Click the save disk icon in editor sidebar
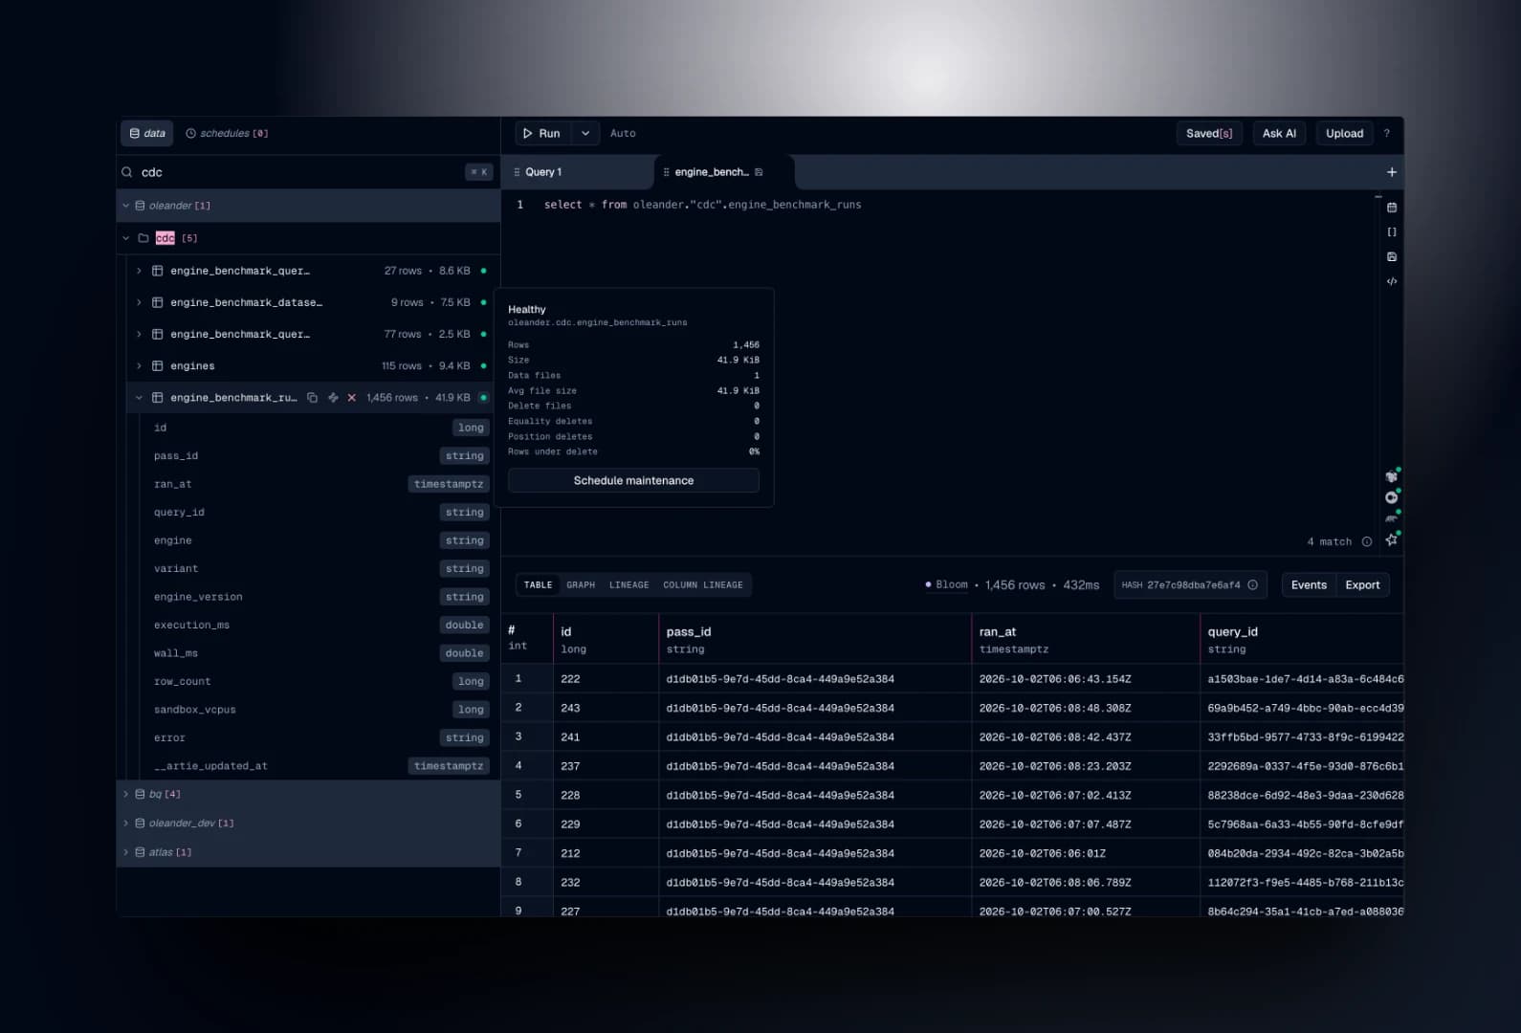This screenshot has height=1033, width=1521. [1392, 257]
